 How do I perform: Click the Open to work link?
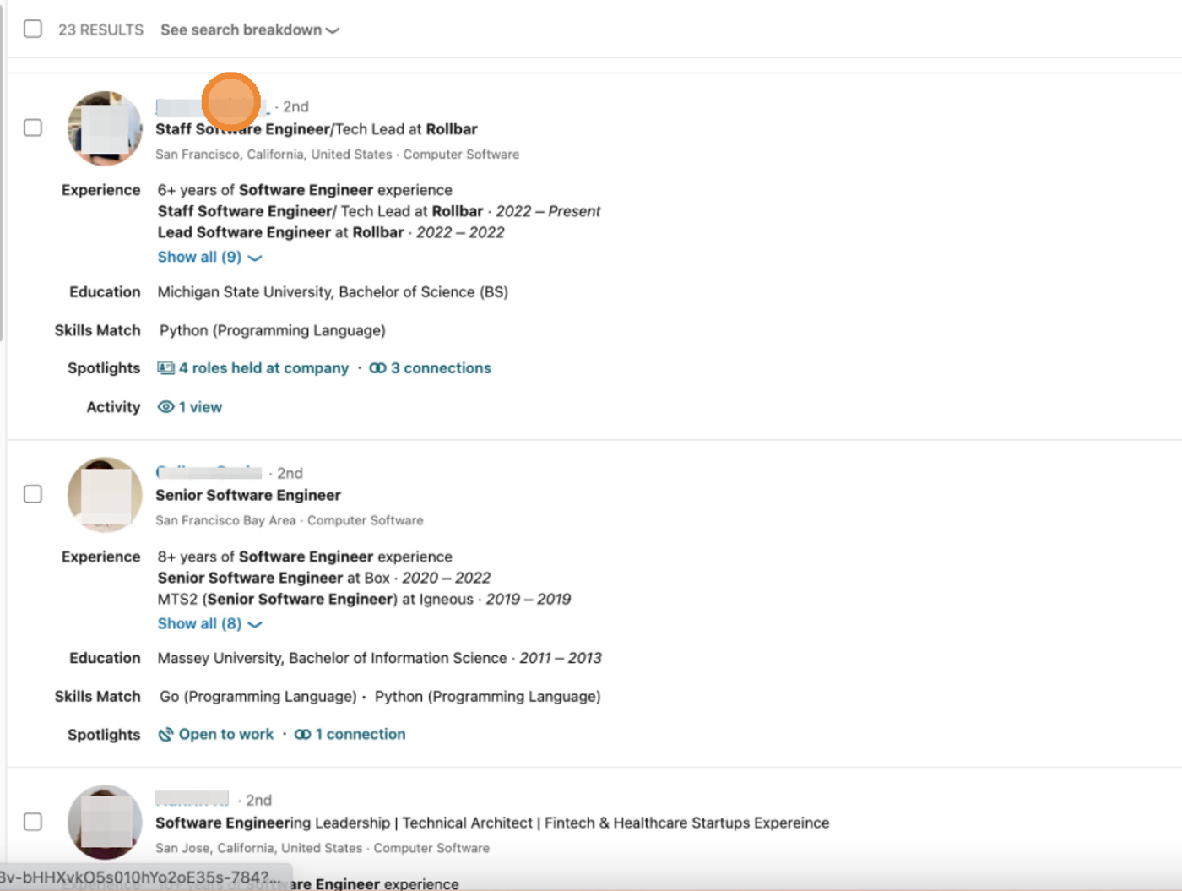[226, 735]
